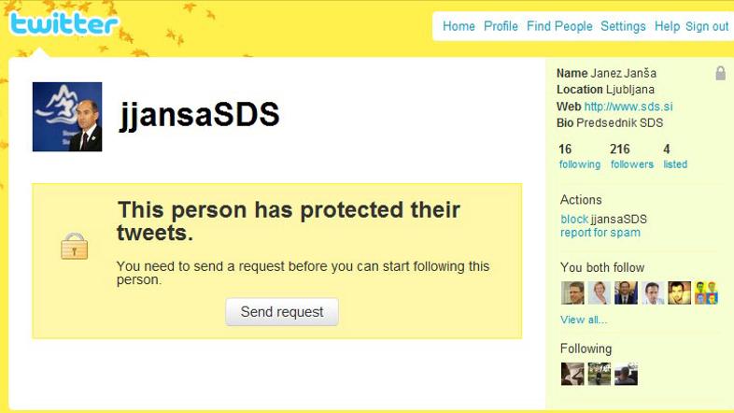Open jjansaSDS profile picture
This screenshot has height=413, width=734.
[x=67, y=117]
